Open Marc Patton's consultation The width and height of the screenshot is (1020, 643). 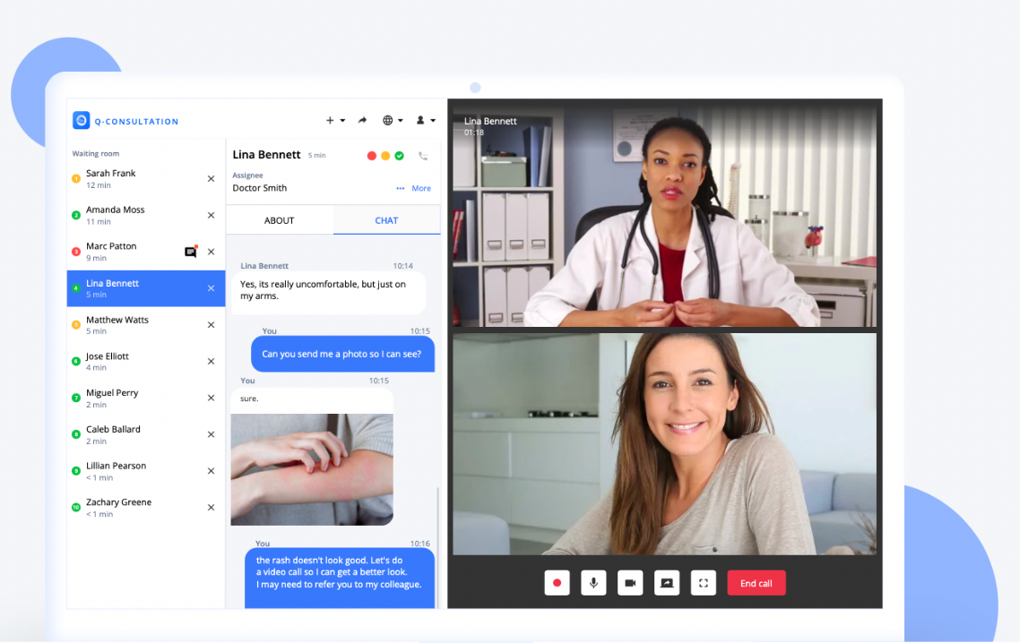pos(146,252)
